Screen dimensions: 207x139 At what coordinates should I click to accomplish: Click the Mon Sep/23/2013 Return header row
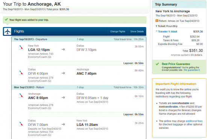click(x=79, y=88)
